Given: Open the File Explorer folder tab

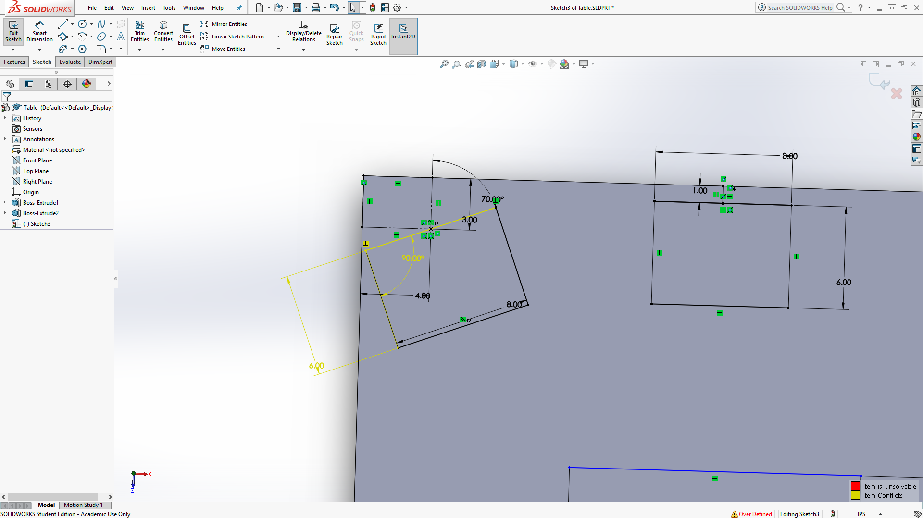Looking at the screenshot, I should (x=917, y=114).
